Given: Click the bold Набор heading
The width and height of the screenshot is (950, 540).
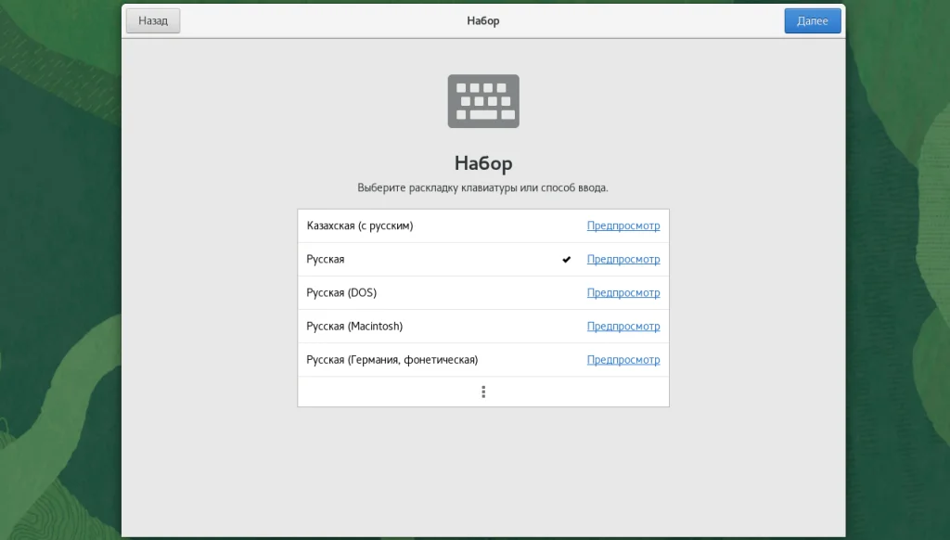Looking at the screenshot, I should click(x=483, y=163).
